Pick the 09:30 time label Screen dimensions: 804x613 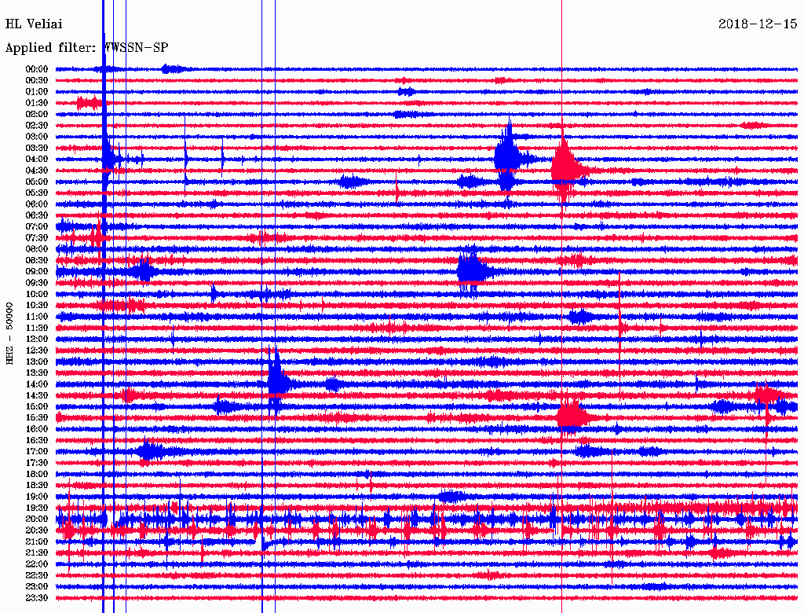(37, 283)
